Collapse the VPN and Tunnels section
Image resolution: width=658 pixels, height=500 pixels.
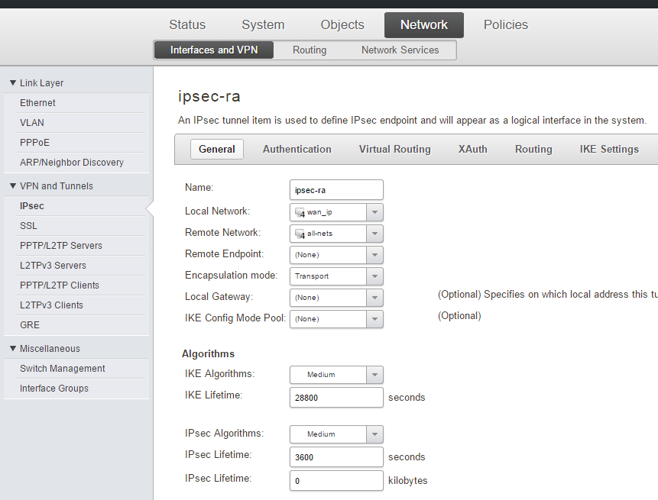tap(13, 186)
